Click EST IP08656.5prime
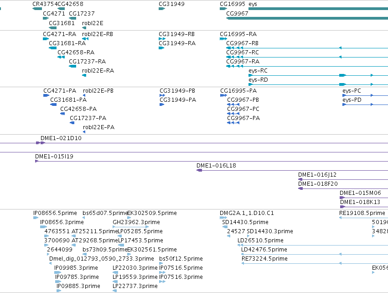388x293 pixels. point(55,213)
